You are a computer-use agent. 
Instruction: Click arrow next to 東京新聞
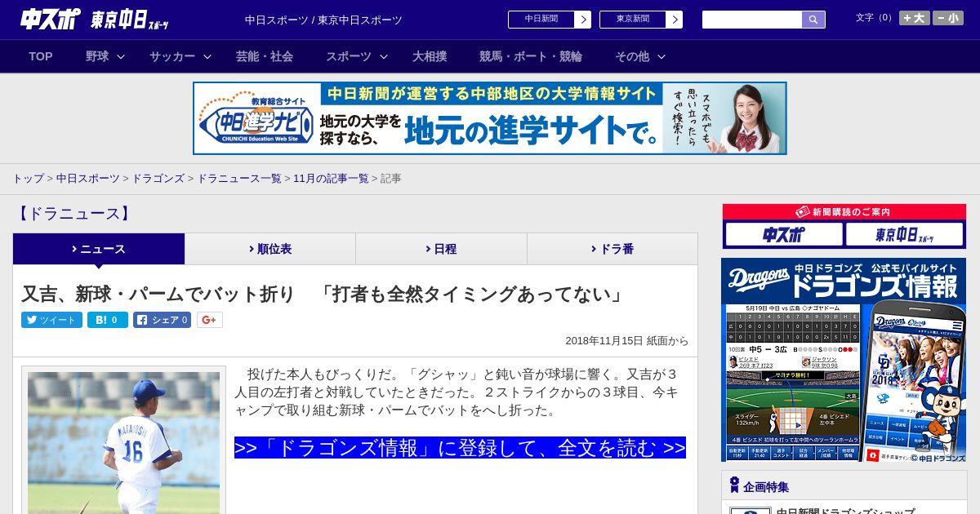click(x=675, y=20)
